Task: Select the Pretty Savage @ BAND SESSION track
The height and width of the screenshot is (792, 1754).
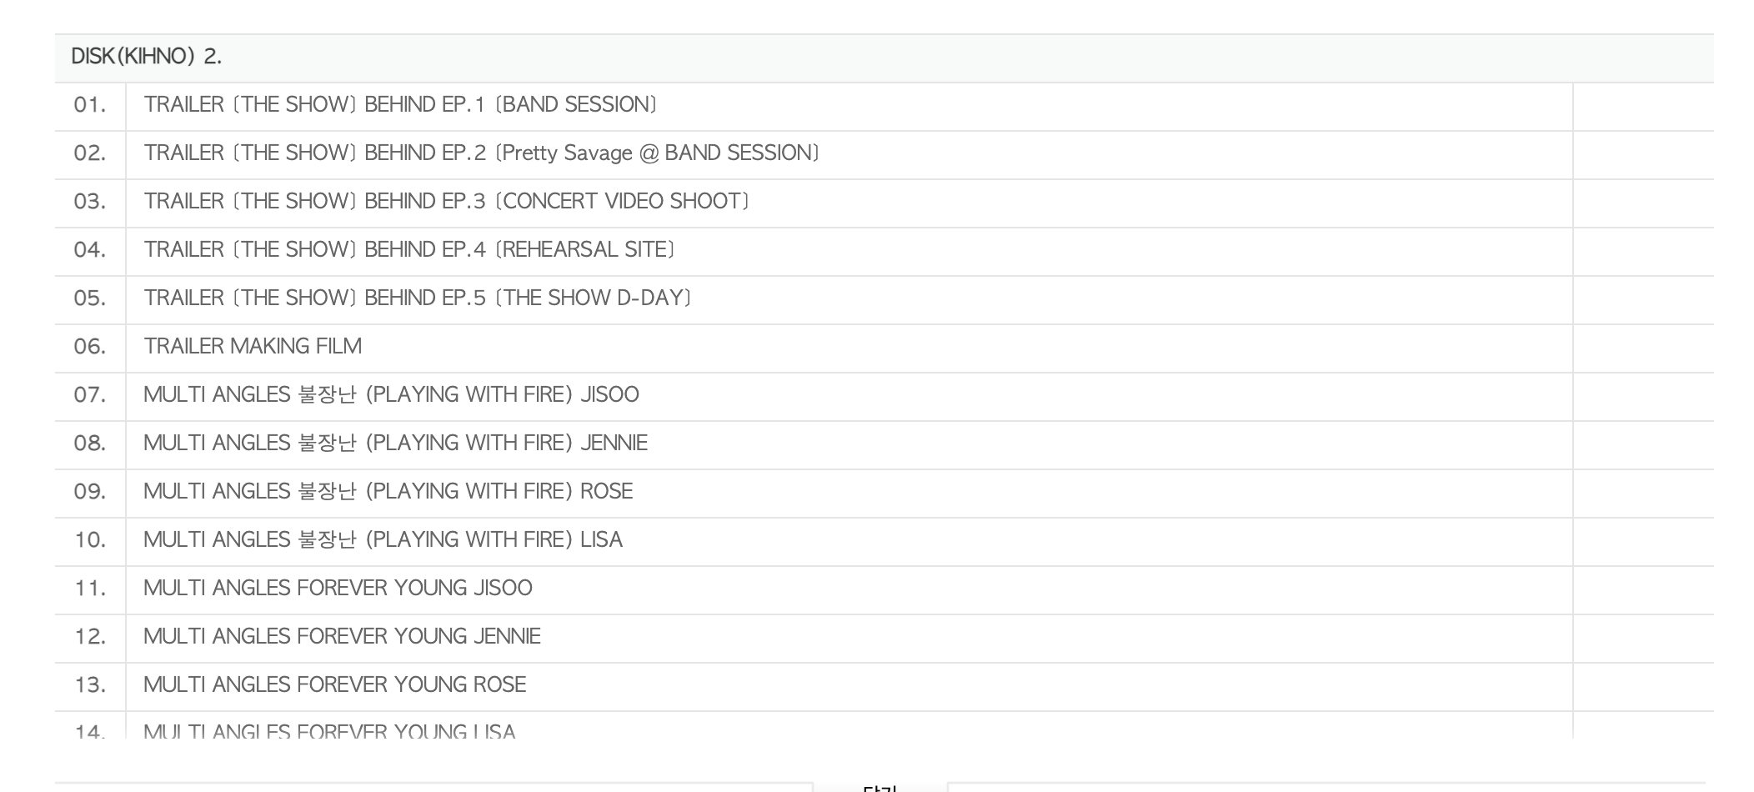Action: tap(481, 153)
